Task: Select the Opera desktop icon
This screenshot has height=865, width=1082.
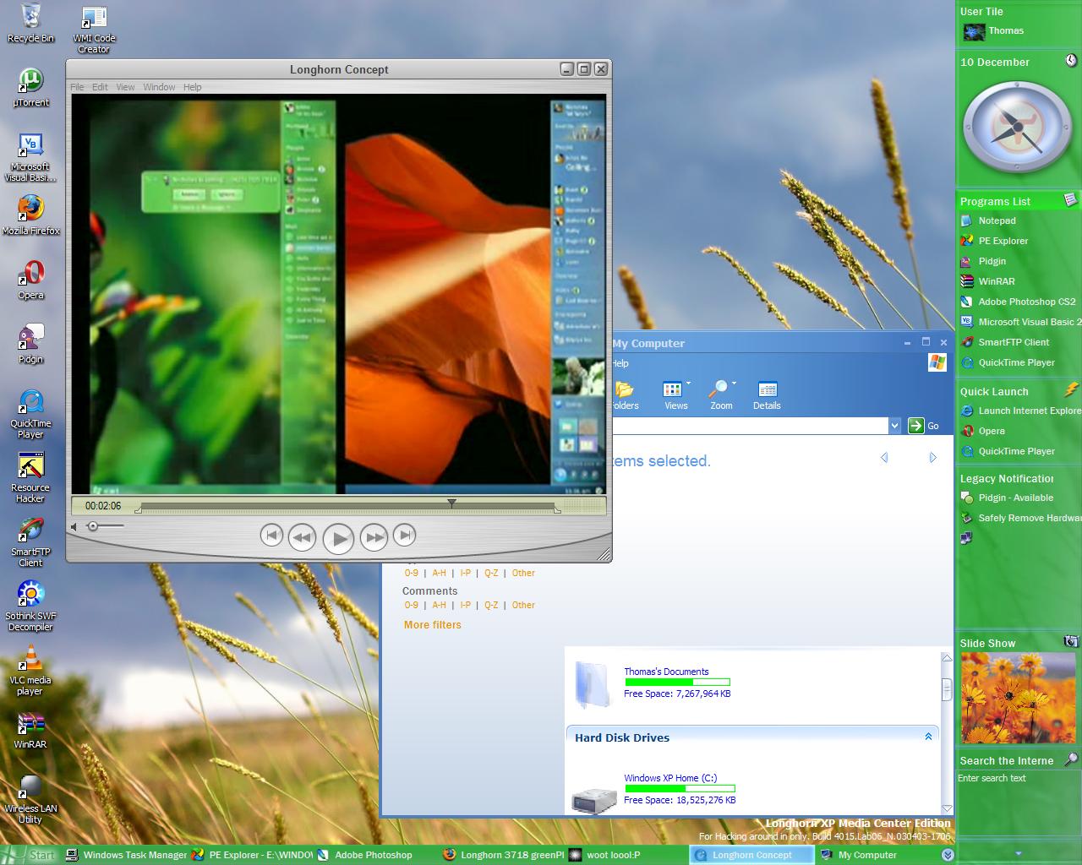Action: pos(30,280)
